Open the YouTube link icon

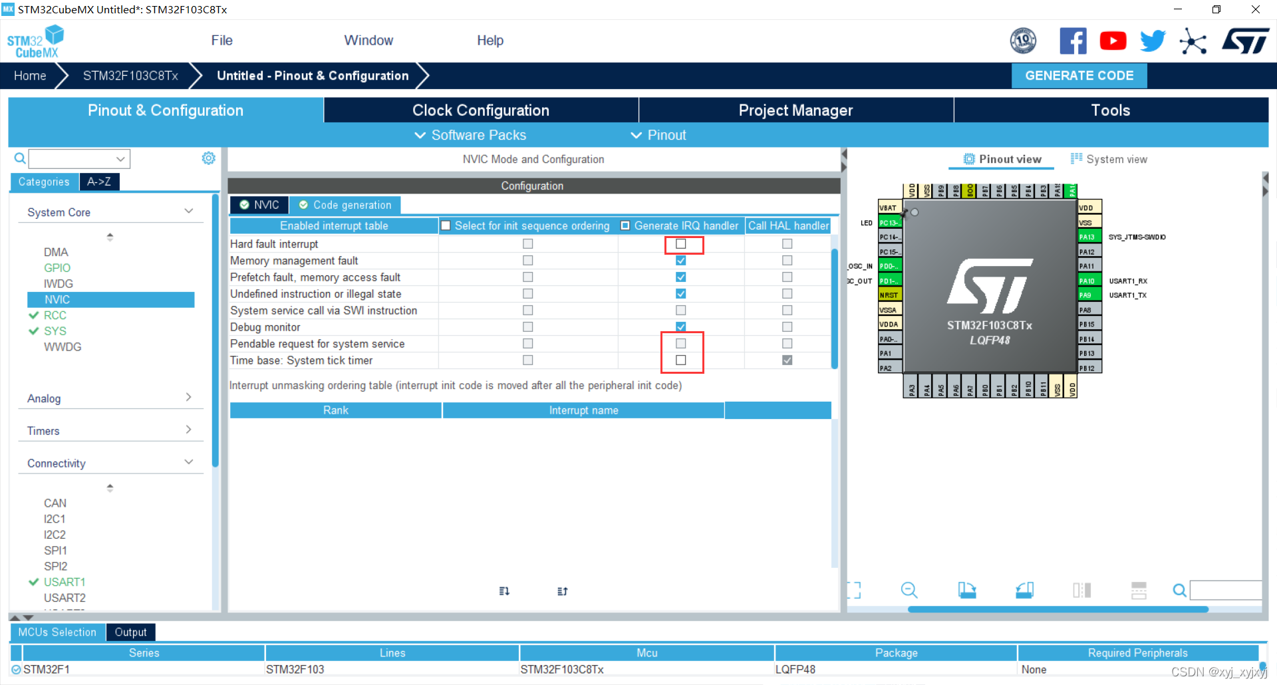1113,41
